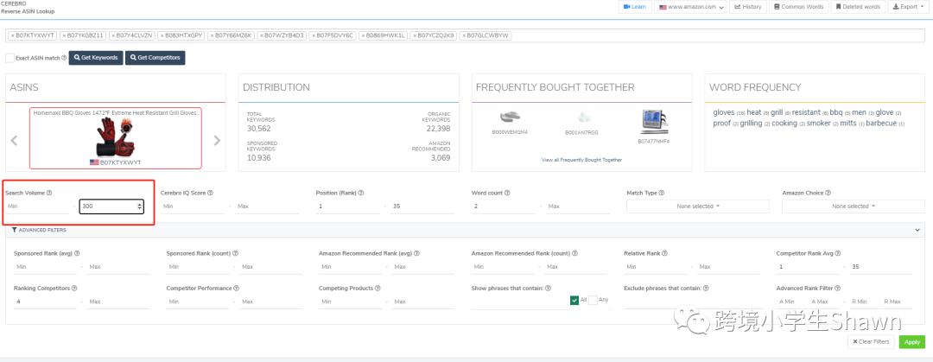933x362 pixels.
Task: Click the help icon next to Exact ASIN match
Action: (x=64, y=58)
